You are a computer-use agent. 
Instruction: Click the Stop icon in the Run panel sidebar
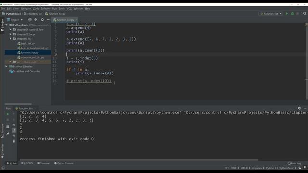(8, 120)
